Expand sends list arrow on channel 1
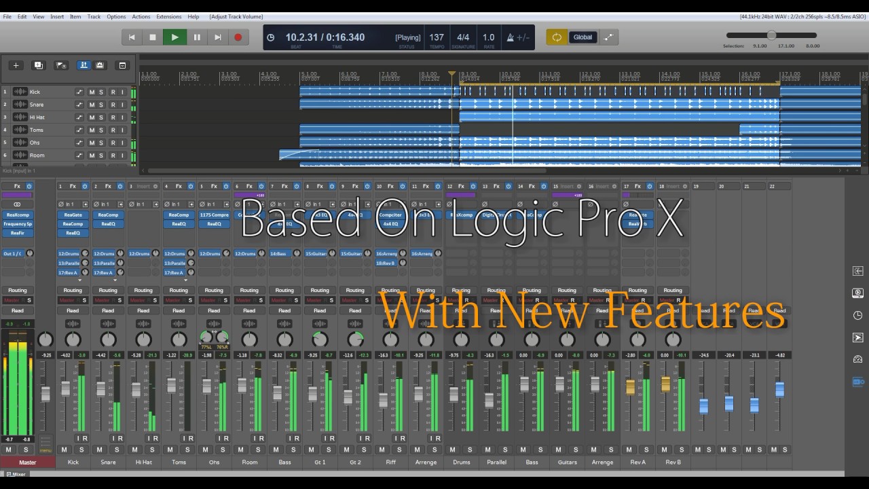 [80, 280]
